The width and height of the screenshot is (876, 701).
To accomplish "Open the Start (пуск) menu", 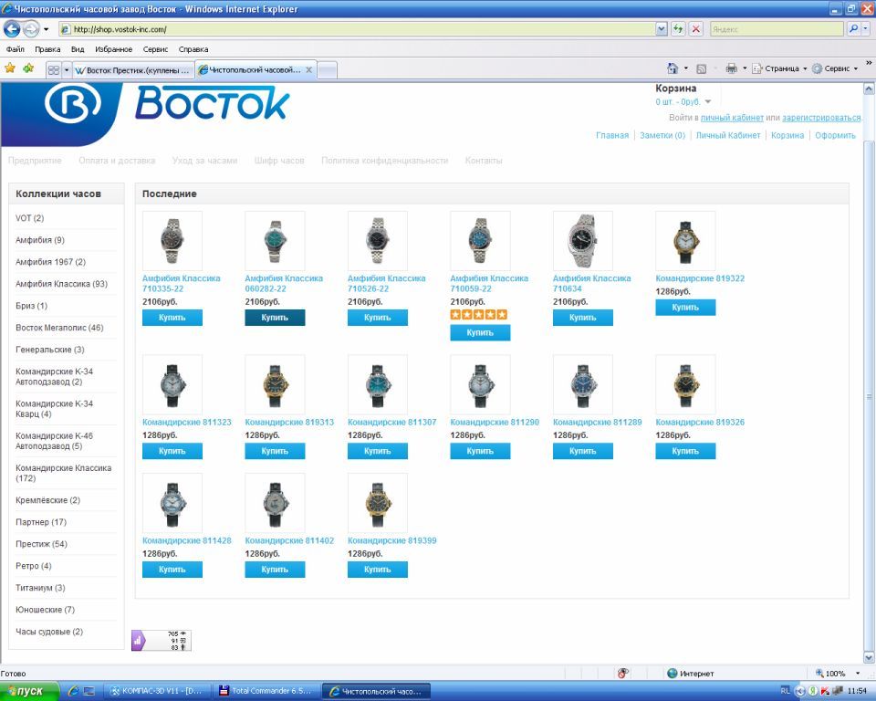I will pos(29,691).
